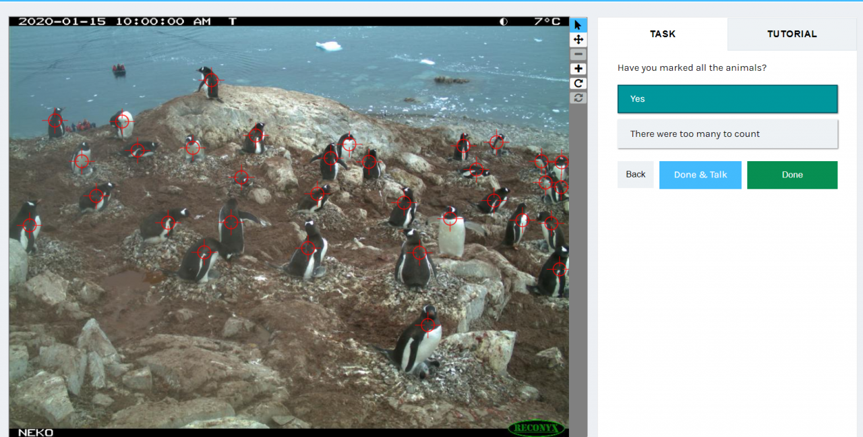The image size is (863, 437).
Task: Click the question 'Have you marked all the animals?'
Action: pyautogui.click(x=692, y=68)
